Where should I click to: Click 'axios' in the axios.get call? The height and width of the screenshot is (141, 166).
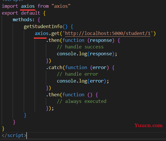point(41,34)
